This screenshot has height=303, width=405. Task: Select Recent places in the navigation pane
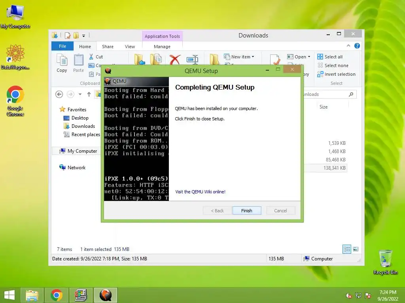click(81, 134)
